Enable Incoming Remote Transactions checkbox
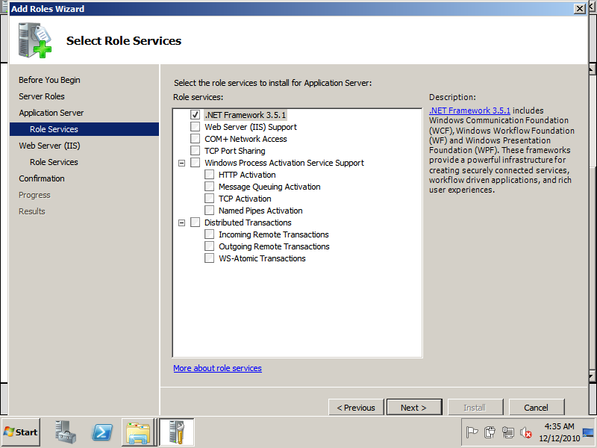597x448 pixels. point(209,234)
